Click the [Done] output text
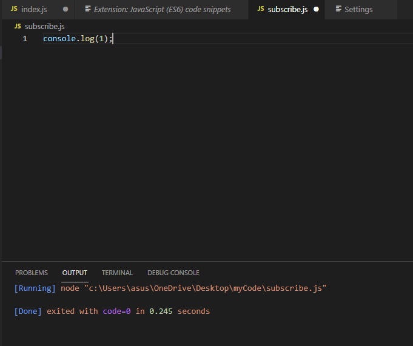413x346 pixels. (28, 311)
